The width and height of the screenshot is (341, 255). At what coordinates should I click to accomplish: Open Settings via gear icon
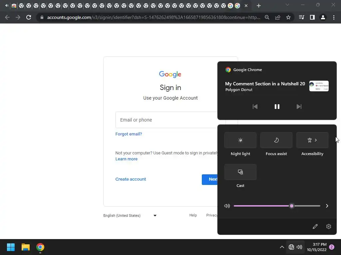tap(329, 226)
